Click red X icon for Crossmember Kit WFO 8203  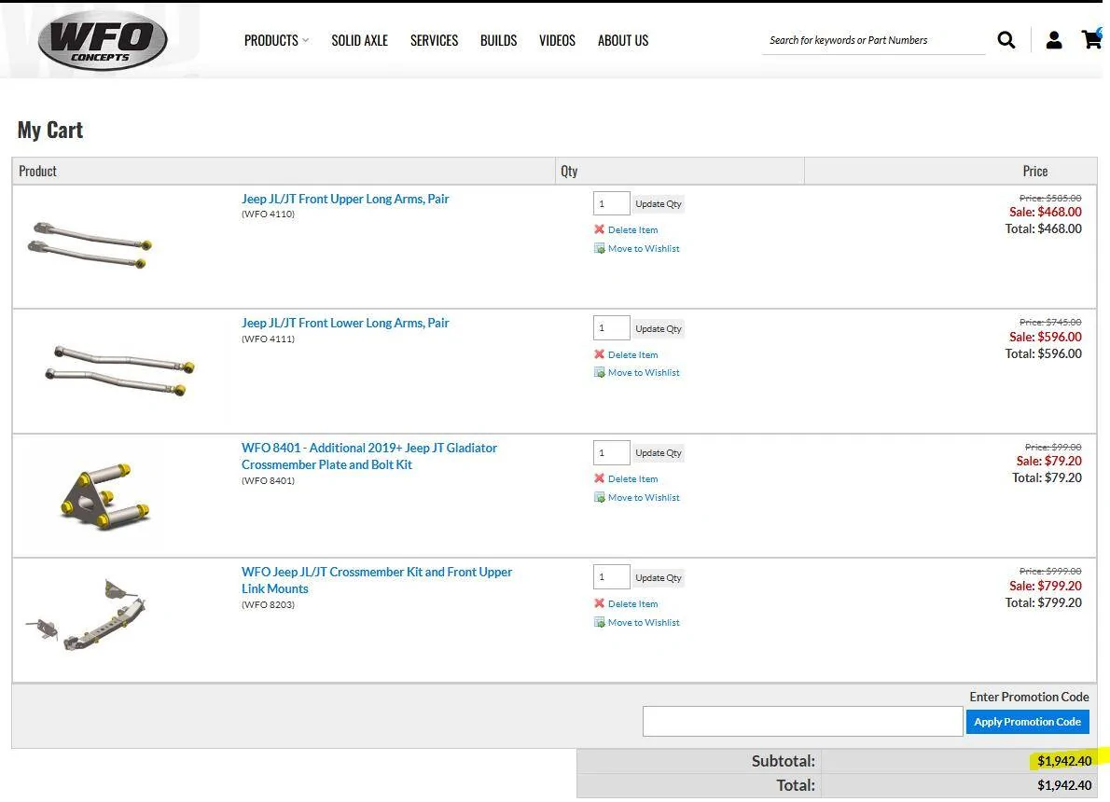click(x=599, y=603)
